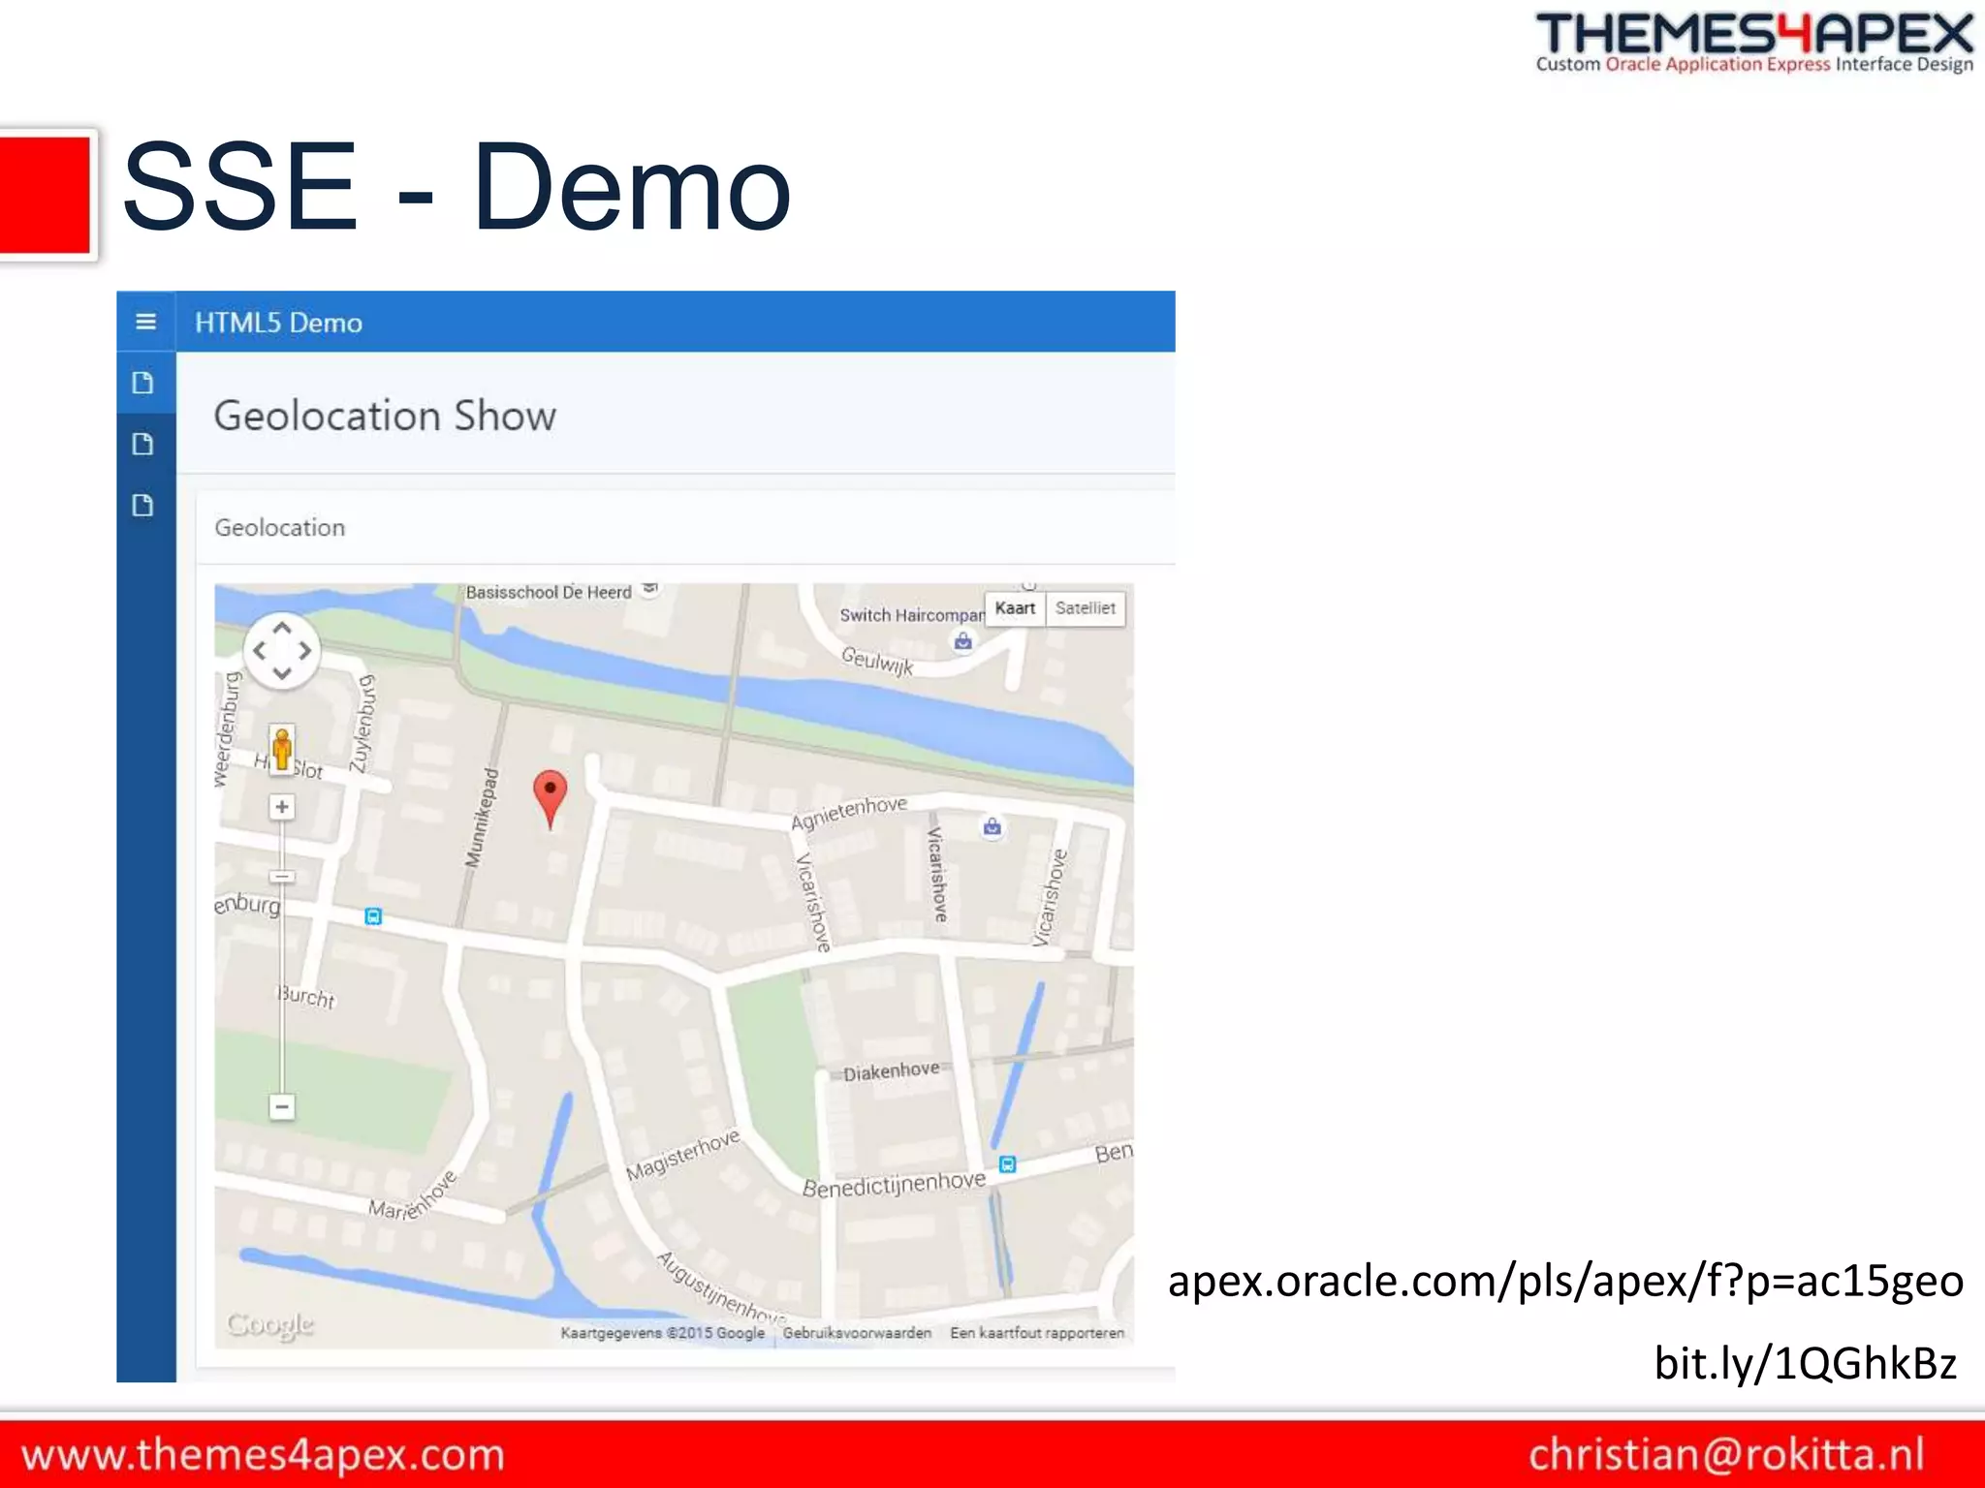This screenshot has height=1488, width=1985.
Task: Open the hamburger navigation menu
Action: tap(145, 322)
